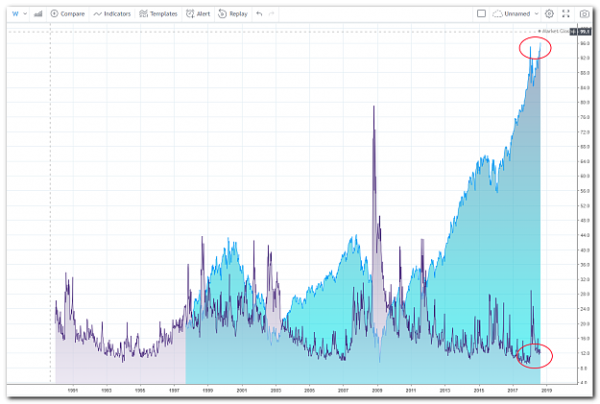Image resolution: width=600 pixels, height=404 pixels.
Task: Click the 24.0 value on price axis
Action: (x=585, y=309)
